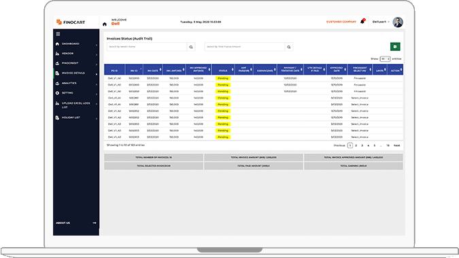Expand Vendor submenu chevron
Screen dimensions: 459x258
(x=97, y=54)
